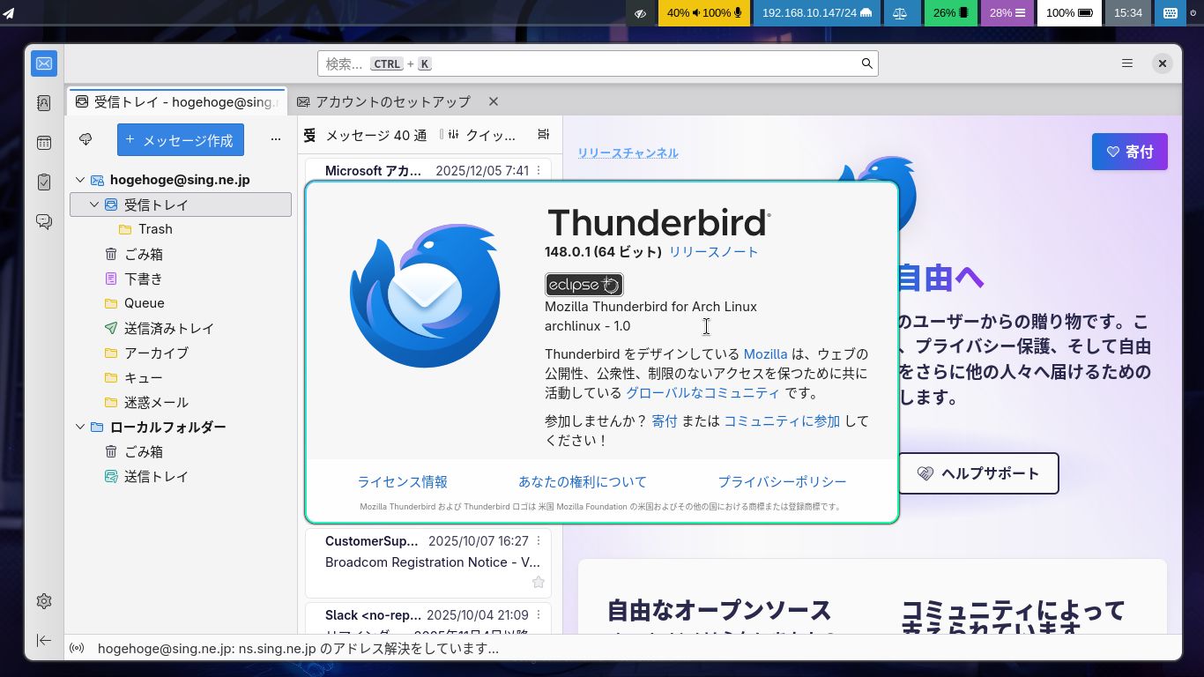Select ごみ箱 under ローカルフォルダー
1204x677 pixels.
click(x=181, y=451)
